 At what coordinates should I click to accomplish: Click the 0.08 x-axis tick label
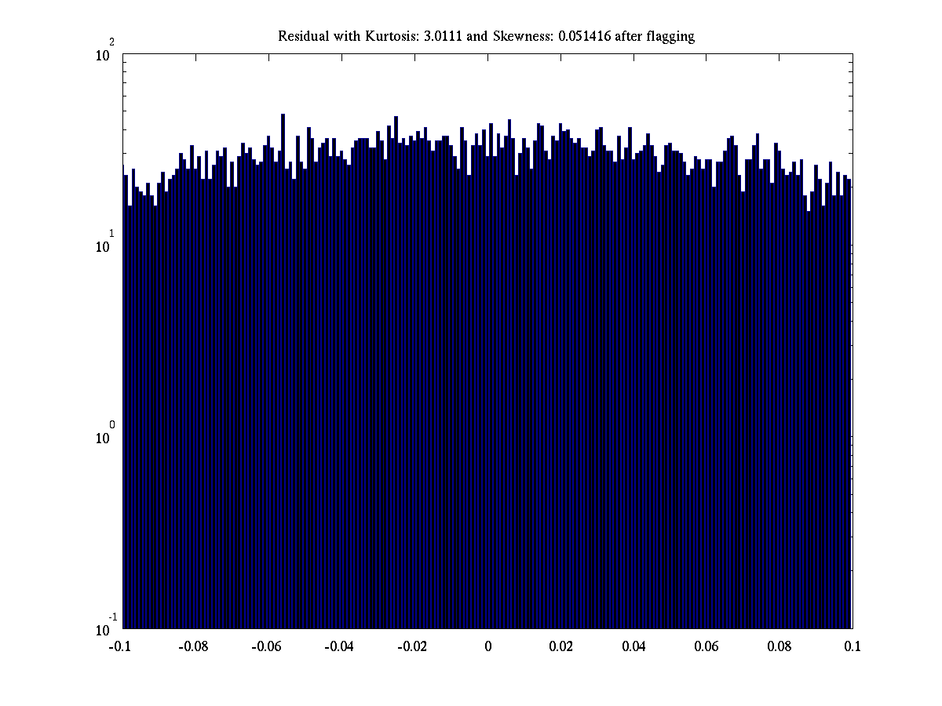click(x=780, y=647)
